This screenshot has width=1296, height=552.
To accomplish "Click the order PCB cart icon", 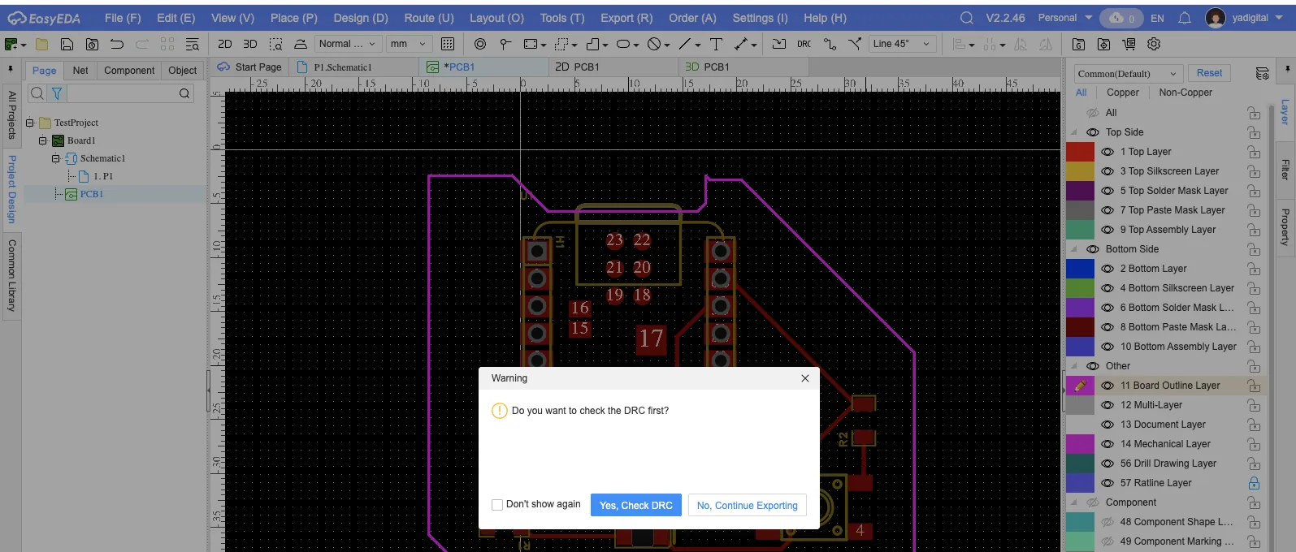I will (1129, 44).
